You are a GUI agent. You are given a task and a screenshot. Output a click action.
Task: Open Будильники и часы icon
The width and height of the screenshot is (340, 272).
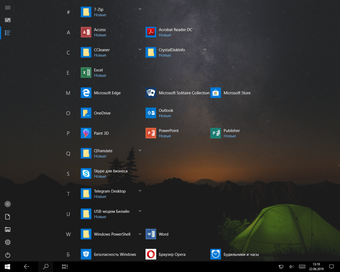tap(216, 254)
